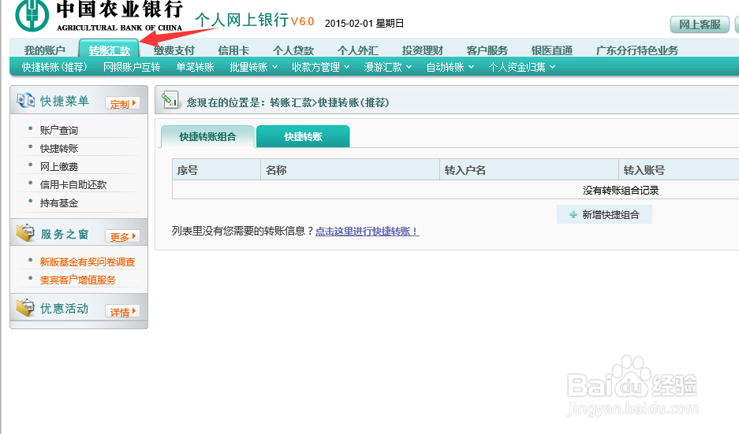Viewport: 739px width, 434px height.
Task: Click the 序号 column header
Action: (216, 170)
